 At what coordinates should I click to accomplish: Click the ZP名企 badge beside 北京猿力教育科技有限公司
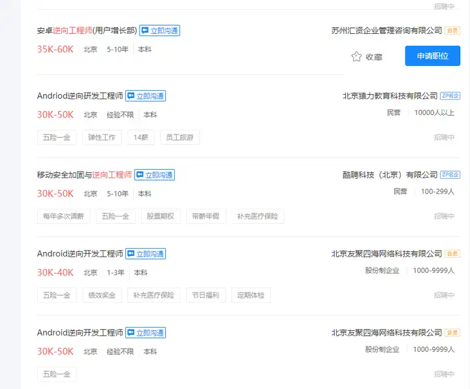point(450,96)
